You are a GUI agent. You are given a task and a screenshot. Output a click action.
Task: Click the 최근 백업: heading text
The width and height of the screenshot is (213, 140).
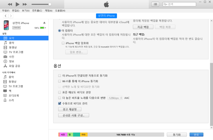[139, 35]
